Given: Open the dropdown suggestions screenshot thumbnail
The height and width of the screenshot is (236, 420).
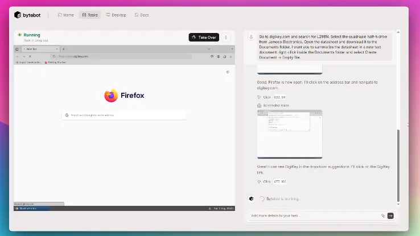Looking at the screenshot, I should pyautogui.click(x=290, y=134).
